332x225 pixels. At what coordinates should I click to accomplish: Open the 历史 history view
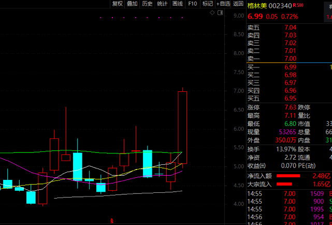147,4
